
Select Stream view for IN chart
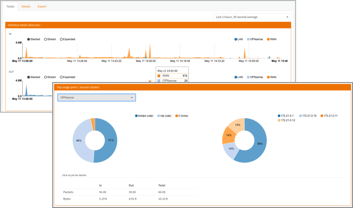tap(50, 39)
